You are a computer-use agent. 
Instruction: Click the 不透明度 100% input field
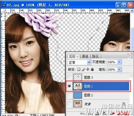112,62
